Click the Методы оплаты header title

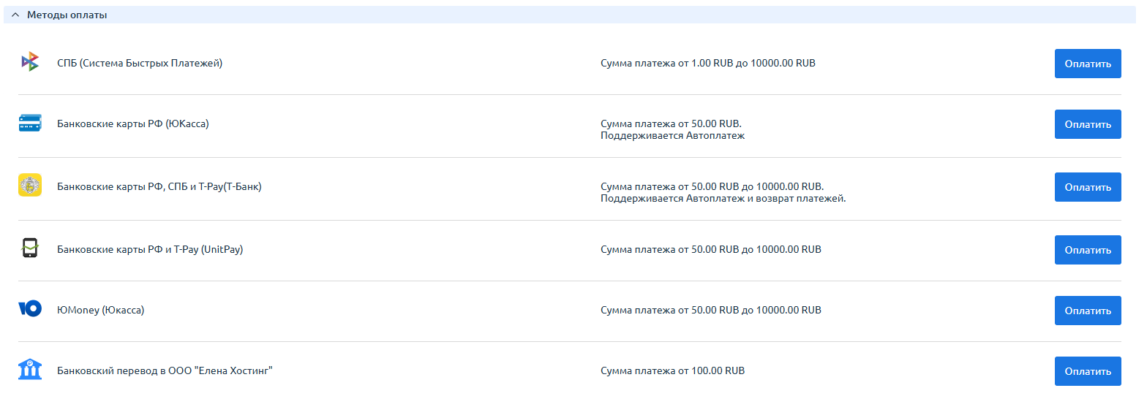67,15
